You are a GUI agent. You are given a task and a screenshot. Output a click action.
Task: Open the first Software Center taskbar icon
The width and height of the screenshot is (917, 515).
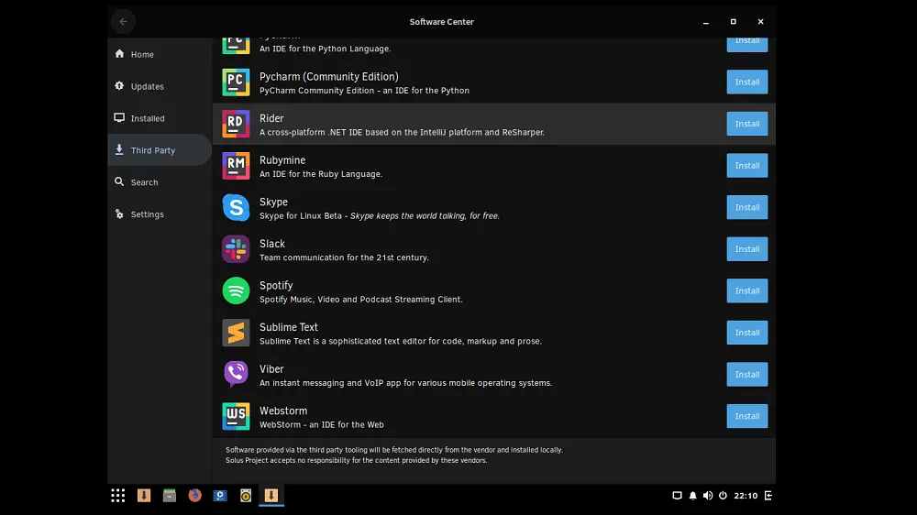[x=144, y=496]
